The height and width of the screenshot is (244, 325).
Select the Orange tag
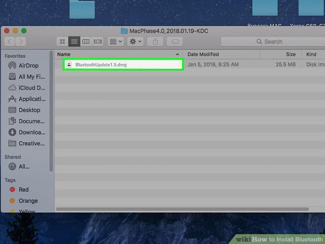click(x=24, y=201)
